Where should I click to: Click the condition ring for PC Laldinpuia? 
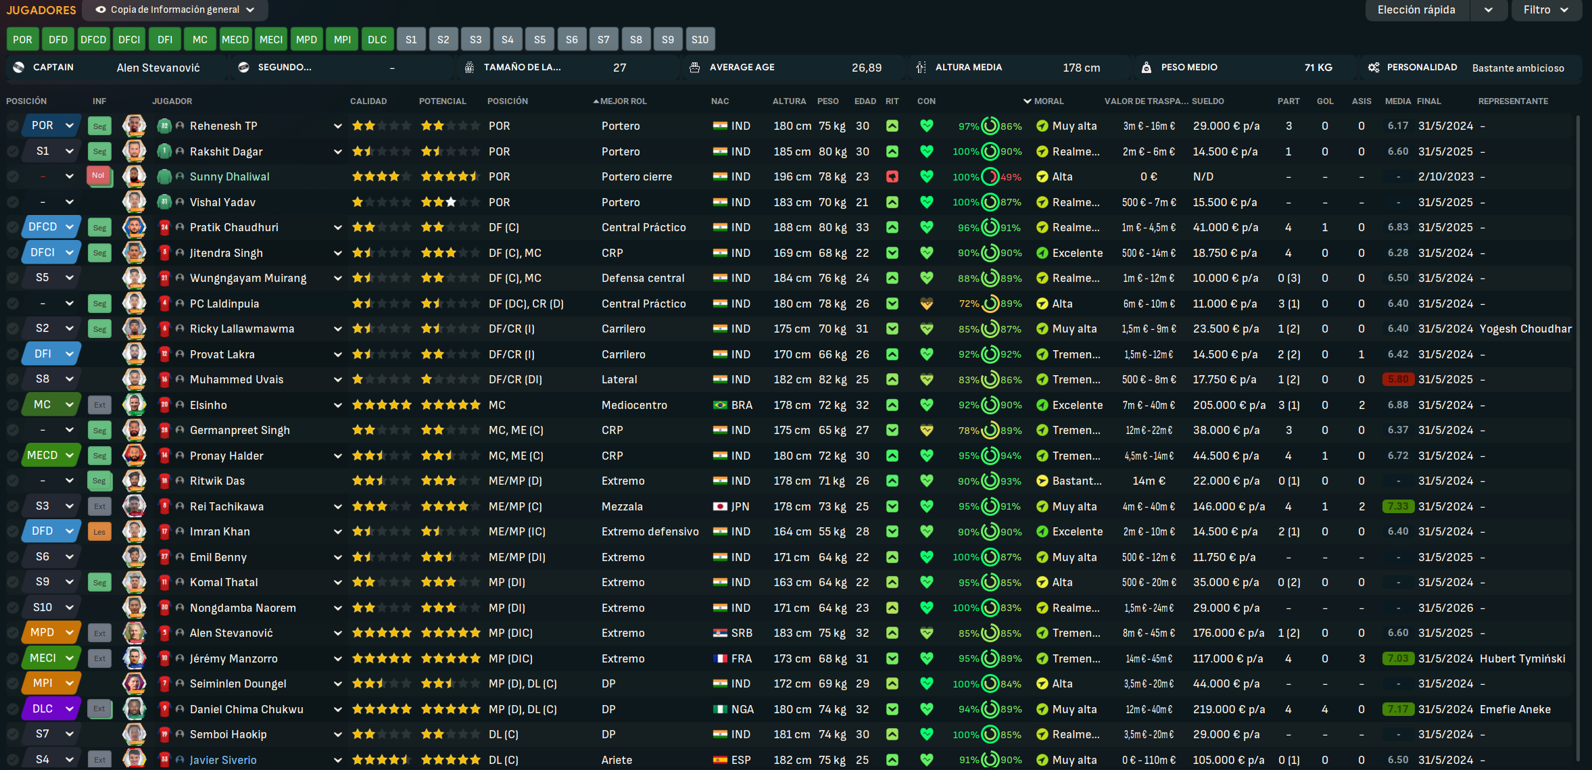pos(990,304)
